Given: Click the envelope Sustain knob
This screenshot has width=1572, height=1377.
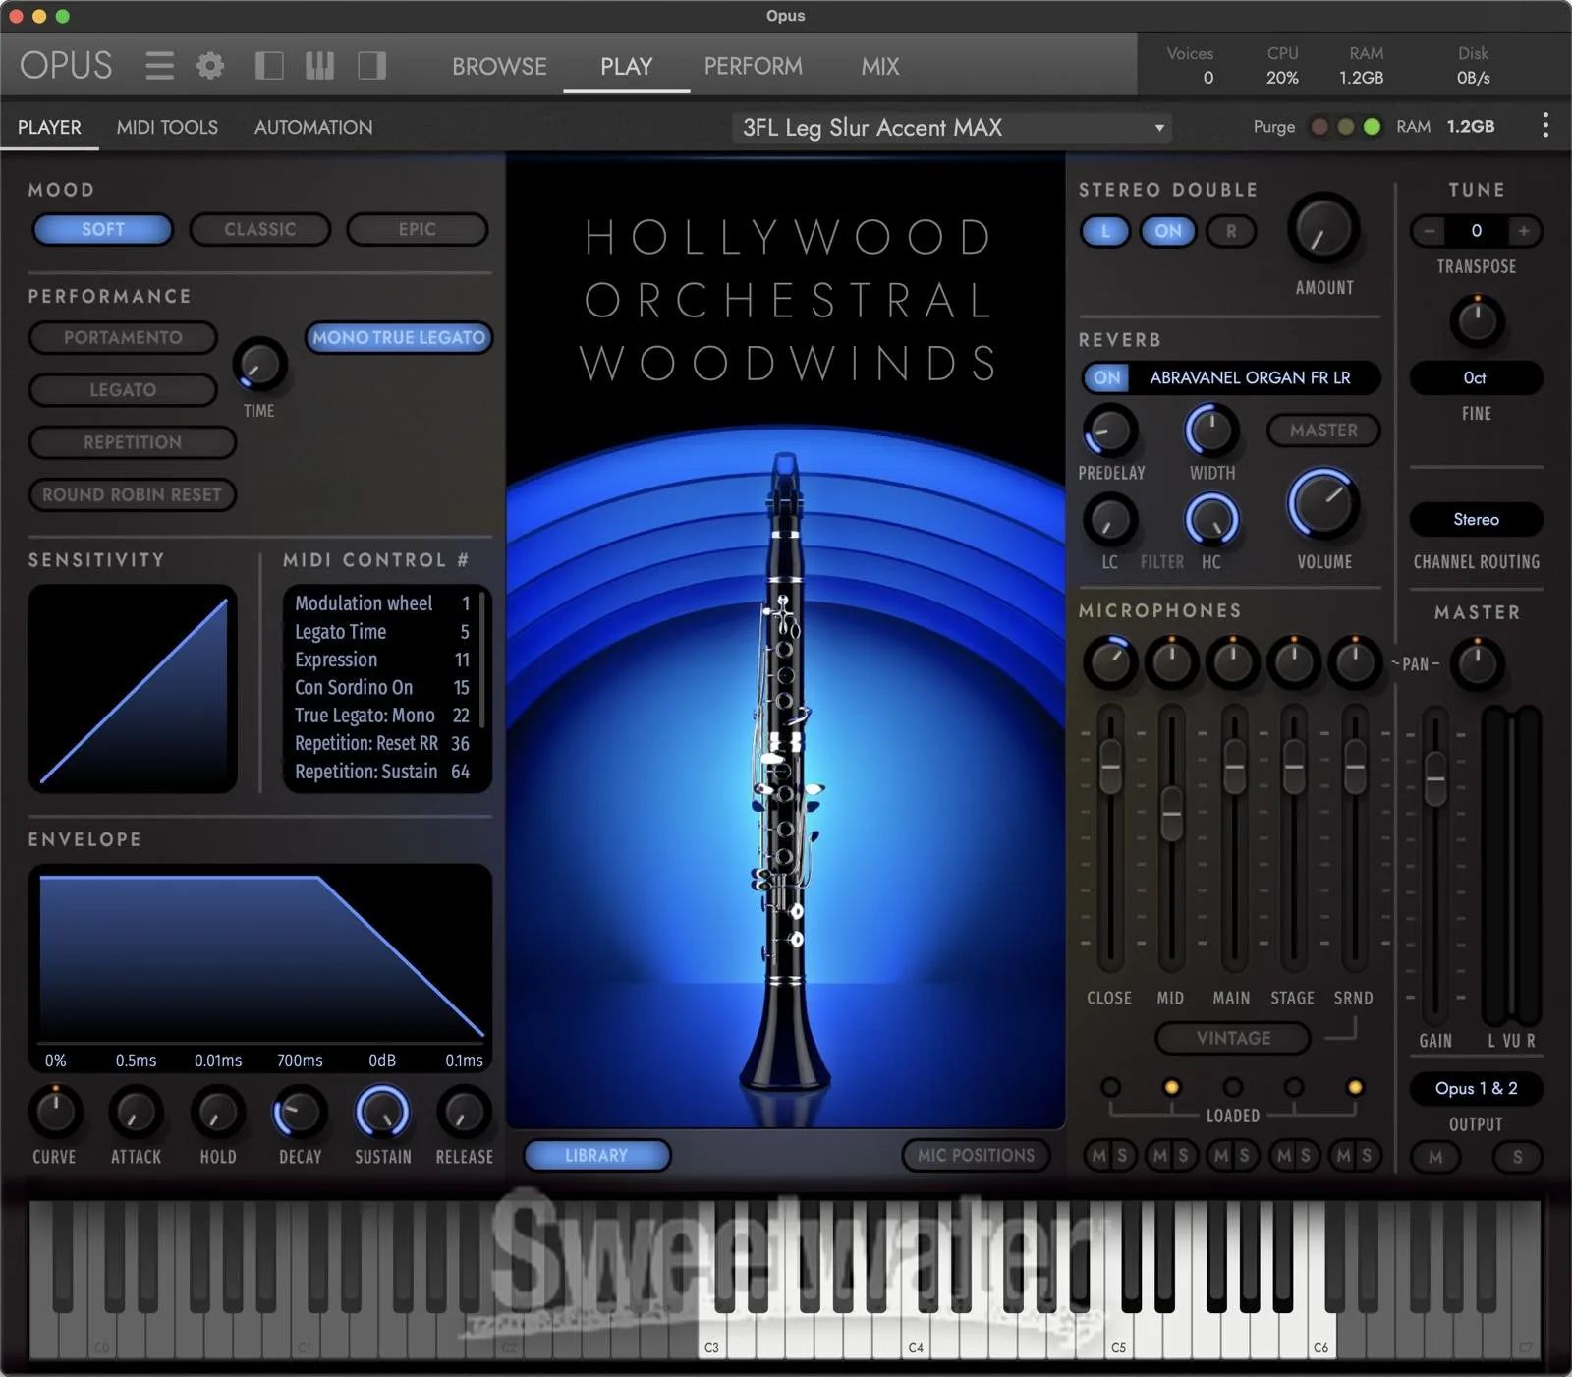Looking at the screenshot, I should tap(381, 1112).
